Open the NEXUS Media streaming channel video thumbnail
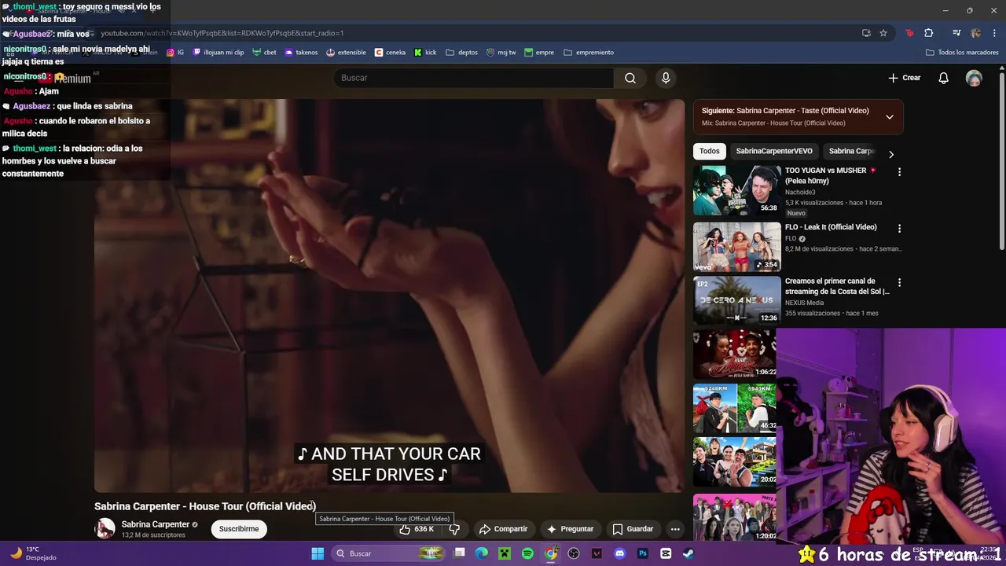Screen dimensions: 1006x566 737,300
